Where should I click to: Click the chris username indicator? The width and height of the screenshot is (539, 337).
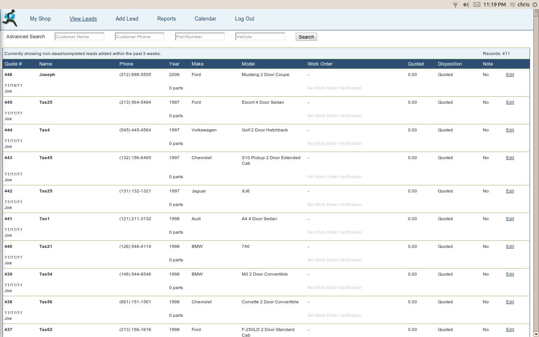(523, 4)
